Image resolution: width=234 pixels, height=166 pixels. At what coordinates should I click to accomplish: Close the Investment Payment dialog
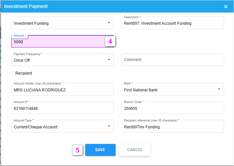226,7
